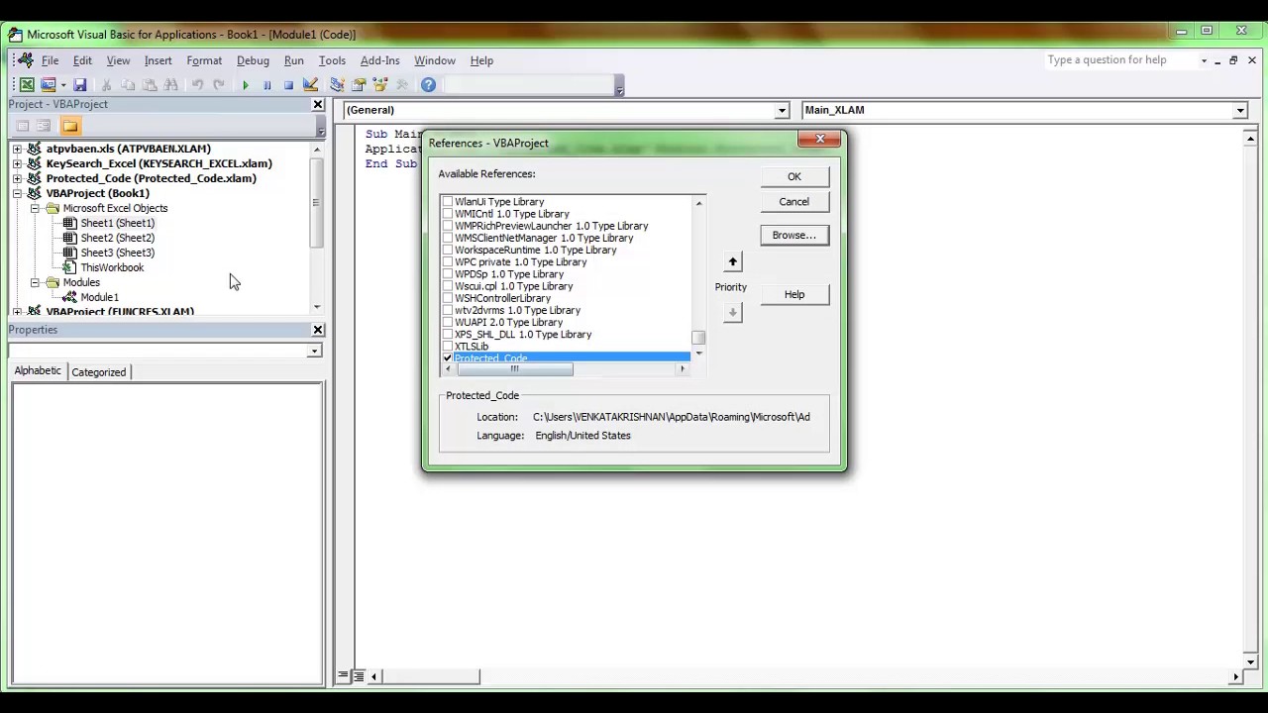
Task: Open Find using the binoculars icon
Action: 170,85
